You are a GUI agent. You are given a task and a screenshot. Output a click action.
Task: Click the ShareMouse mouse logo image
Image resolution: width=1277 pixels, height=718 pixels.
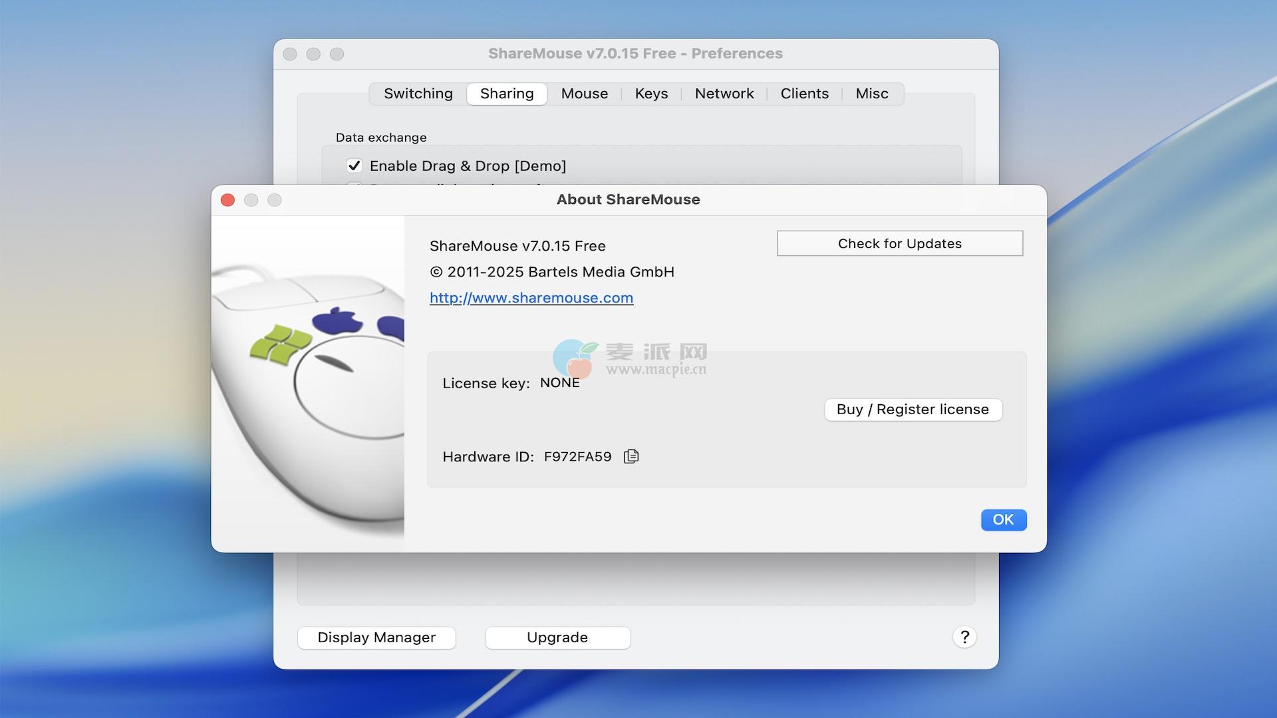(308, 382)
